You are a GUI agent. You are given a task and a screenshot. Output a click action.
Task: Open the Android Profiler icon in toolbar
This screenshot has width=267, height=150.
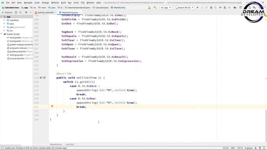(x=220, y=7)
